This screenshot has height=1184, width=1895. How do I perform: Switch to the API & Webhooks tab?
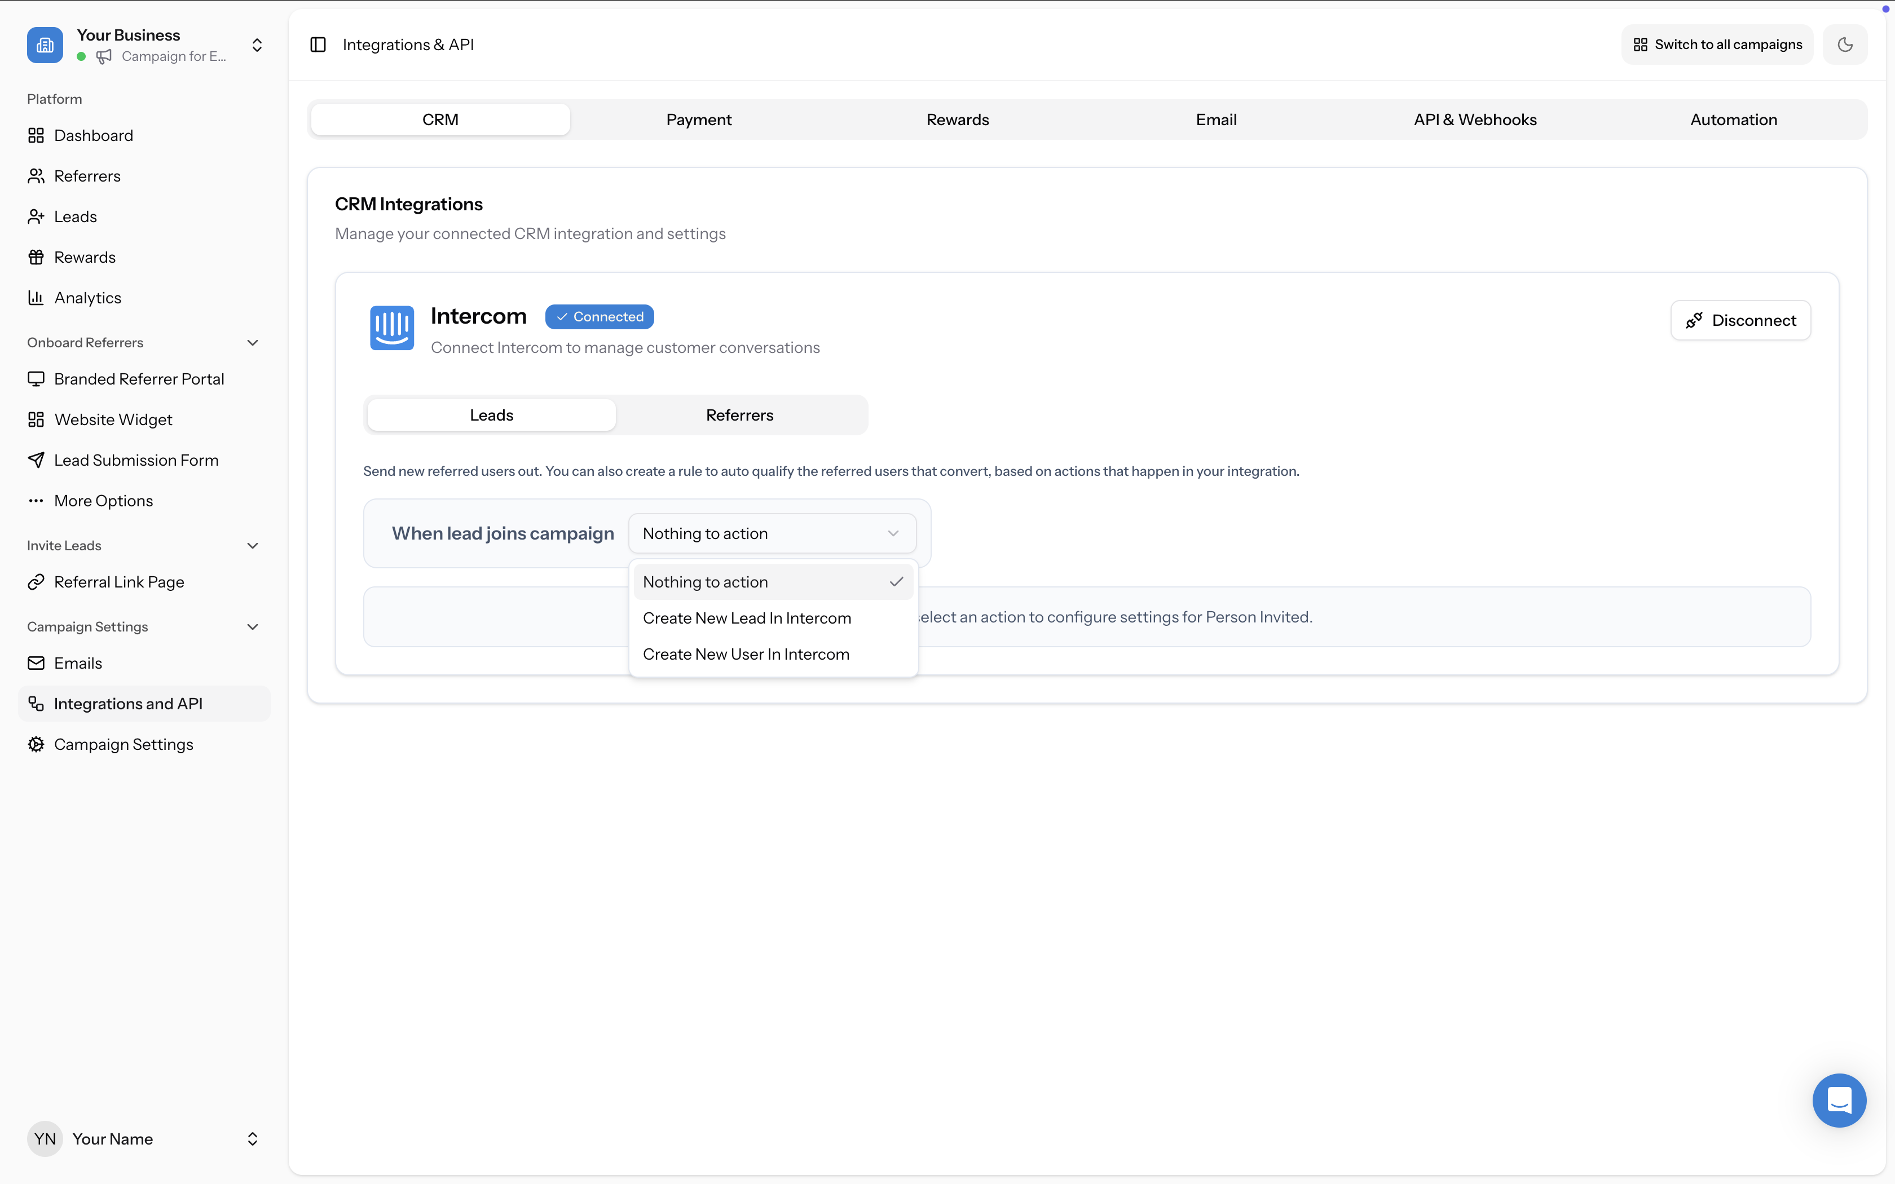point(1474,119)
